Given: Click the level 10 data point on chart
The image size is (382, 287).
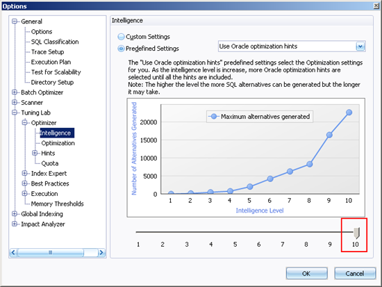Looking at the screenshot, I should click(349, 113).
